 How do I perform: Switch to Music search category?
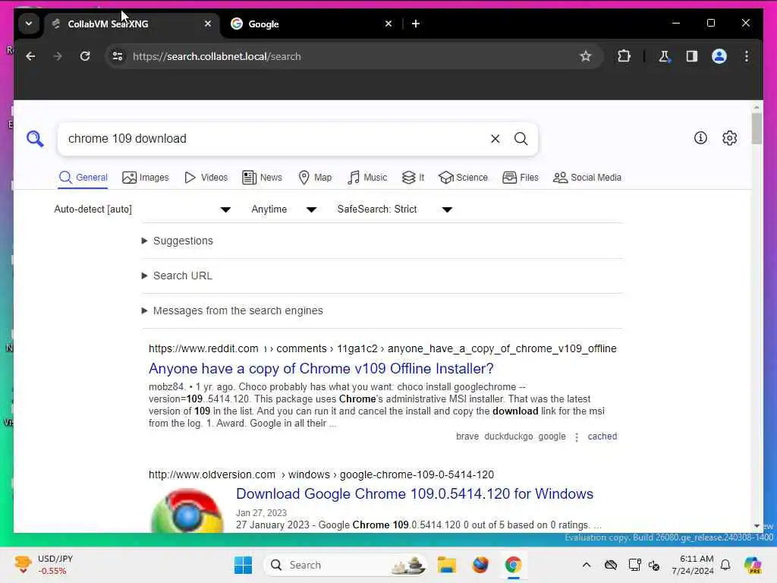(x=367, y=178)
